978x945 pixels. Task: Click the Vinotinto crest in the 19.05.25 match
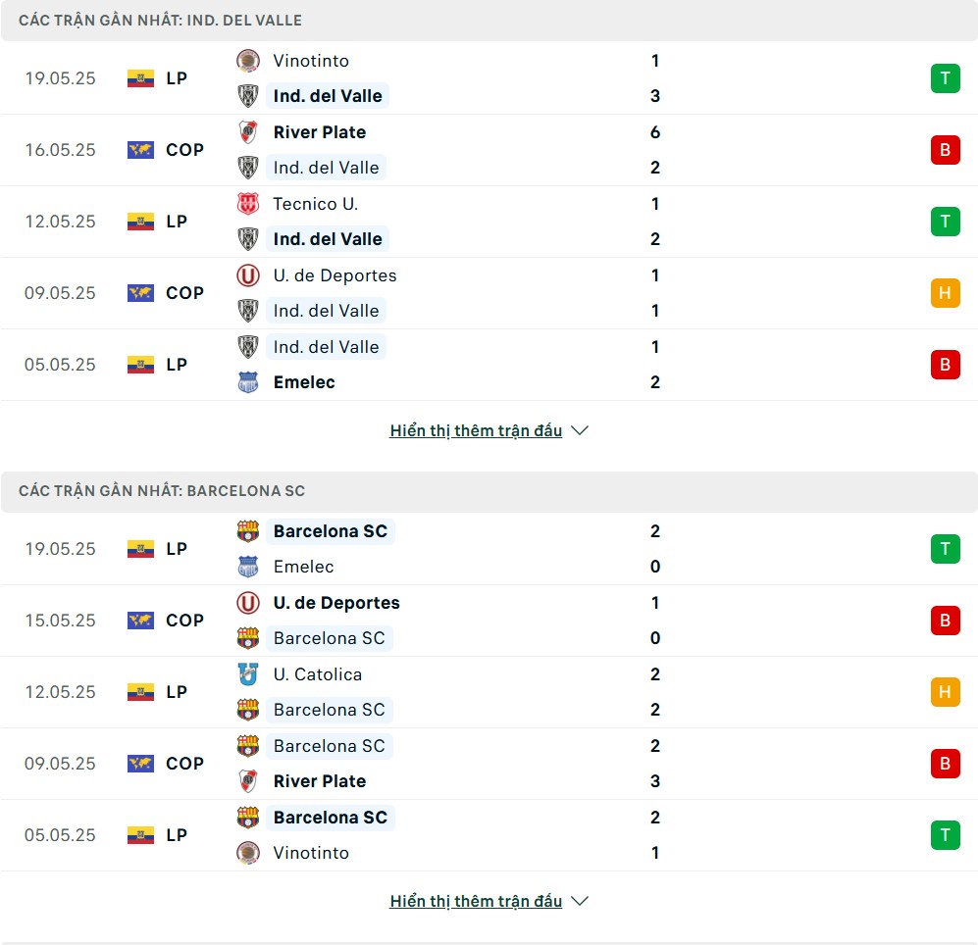tap(247, 61)
